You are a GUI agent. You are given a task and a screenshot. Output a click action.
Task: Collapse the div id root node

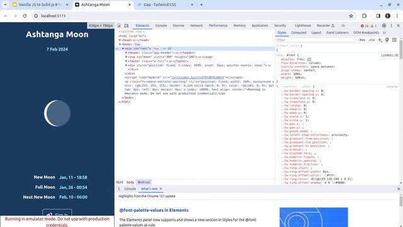coord(123,49)
